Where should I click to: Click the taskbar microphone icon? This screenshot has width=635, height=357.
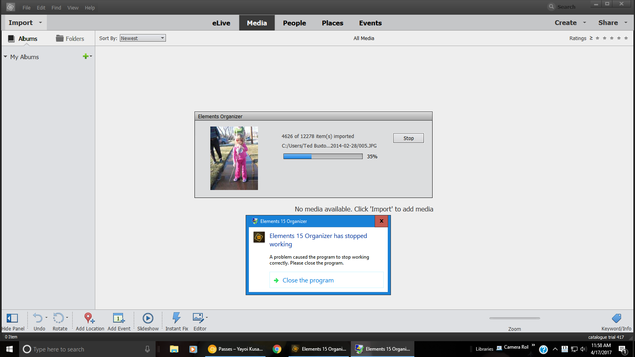[147, 349]
